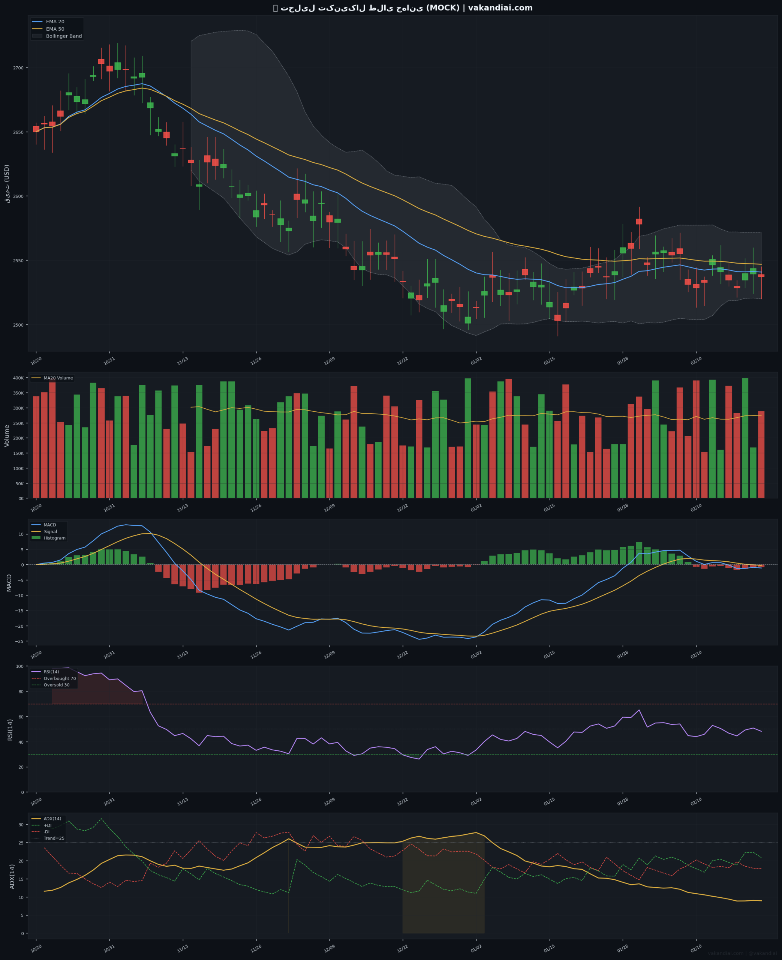Click the 02/10 date under the price chart
The image size is (782, 960).
697,361
